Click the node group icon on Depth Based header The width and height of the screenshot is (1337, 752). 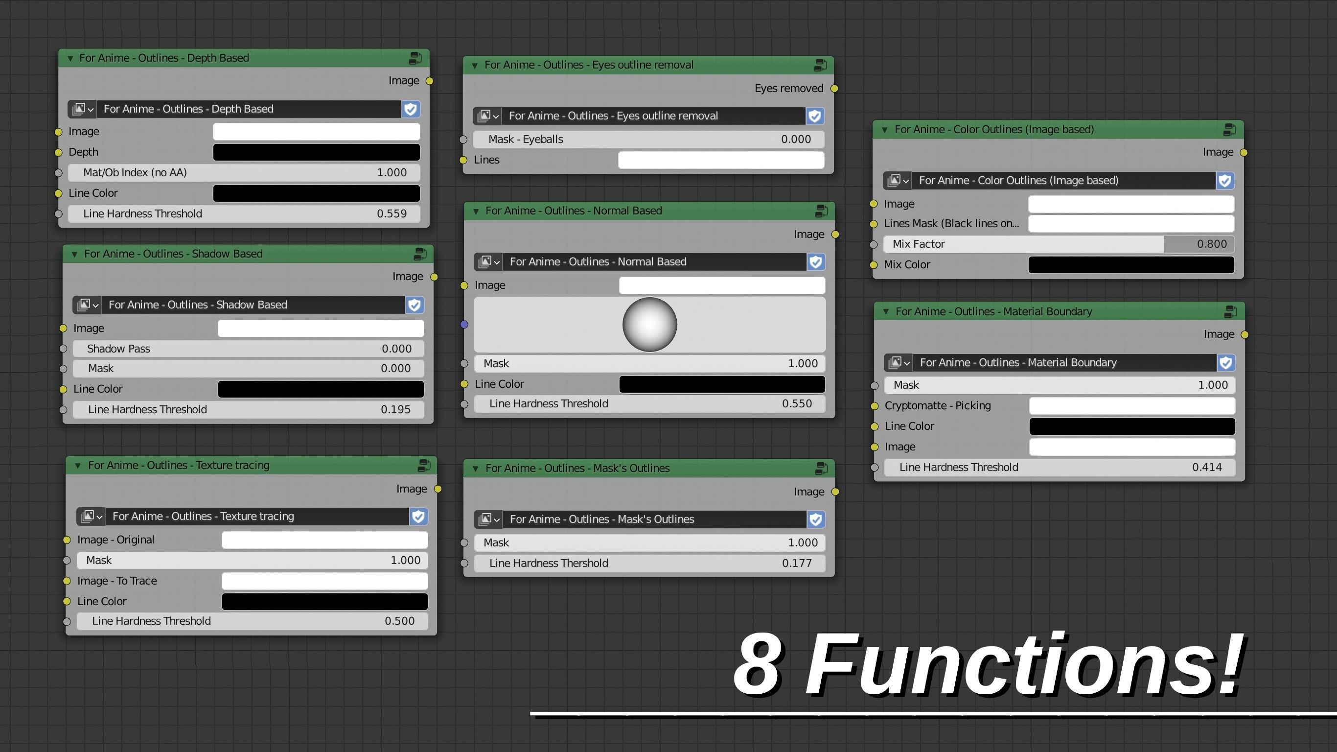click(415, 58)
